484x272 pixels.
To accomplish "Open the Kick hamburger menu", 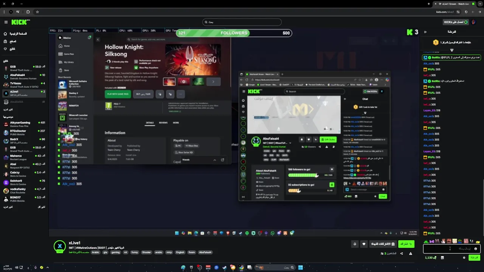I will pos(6,22).
